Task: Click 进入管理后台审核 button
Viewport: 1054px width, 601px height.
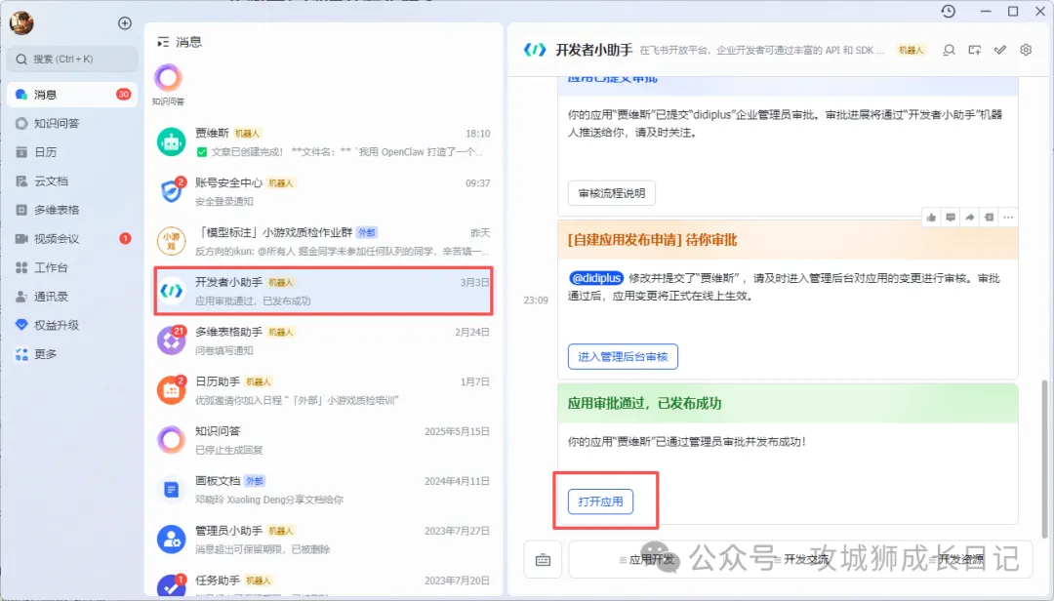Action: [x=623, y=357]
